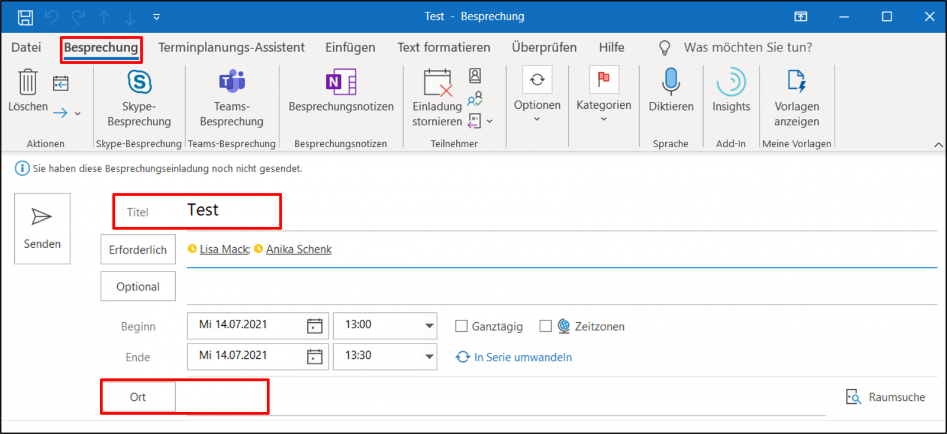The width and height of the screenshot is (947, 434).
Task: Open the Insights add-in
Action: pos(731,90)
